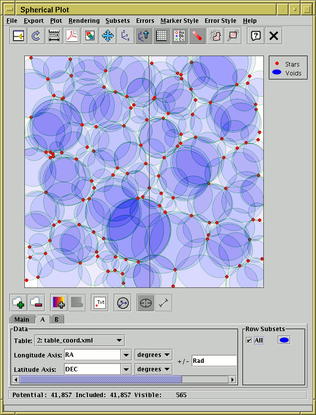Viewport: 316px width, 415px height.
Task: Click the blue ellipse marker style swatch
Action: coord(284,340)
